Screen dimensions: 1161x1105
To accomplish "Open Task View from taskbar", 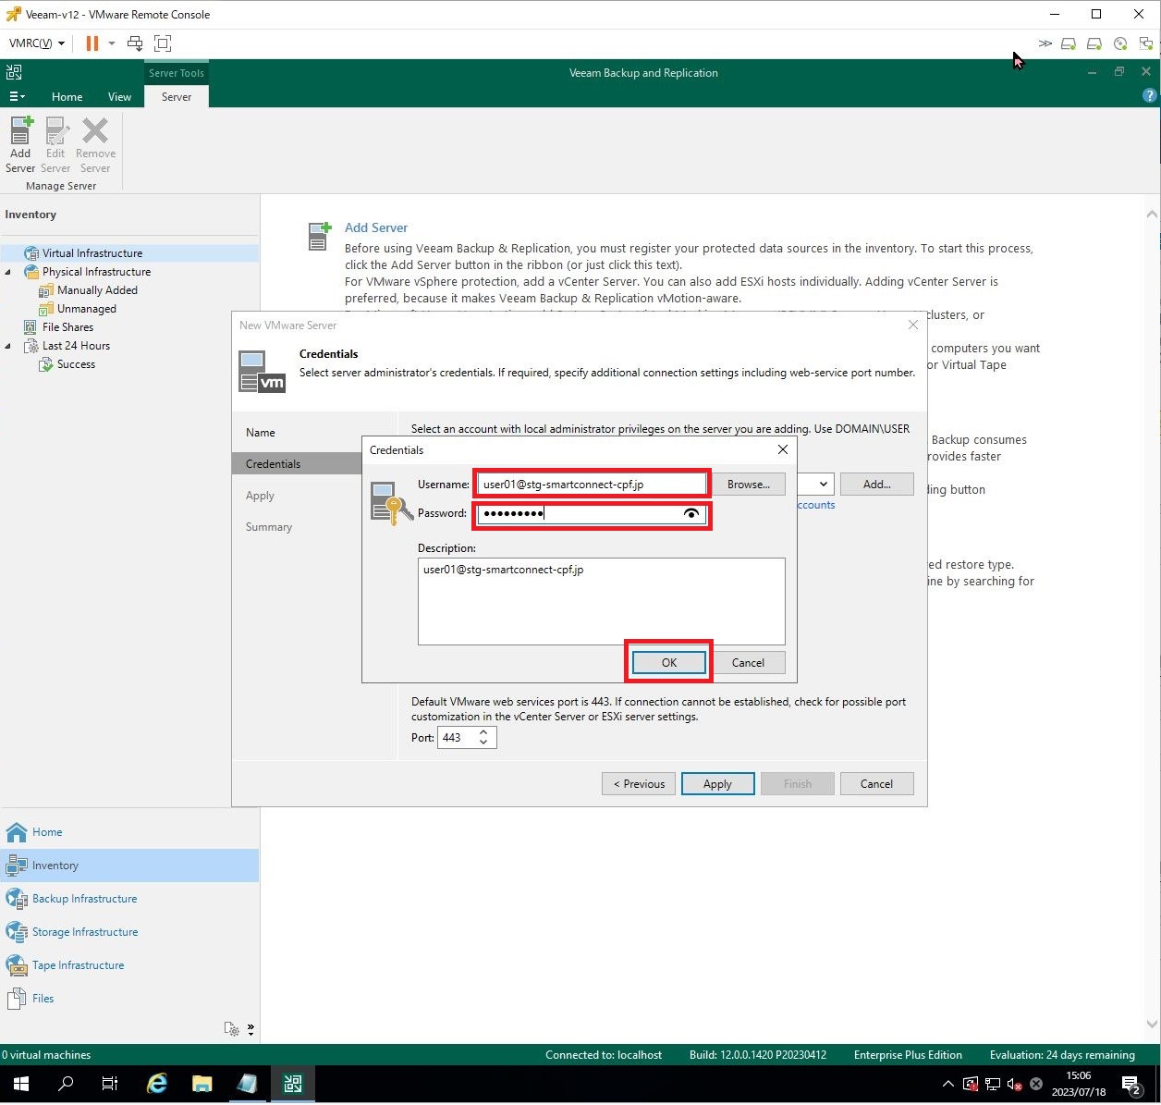I will [x=110, y=1084].
